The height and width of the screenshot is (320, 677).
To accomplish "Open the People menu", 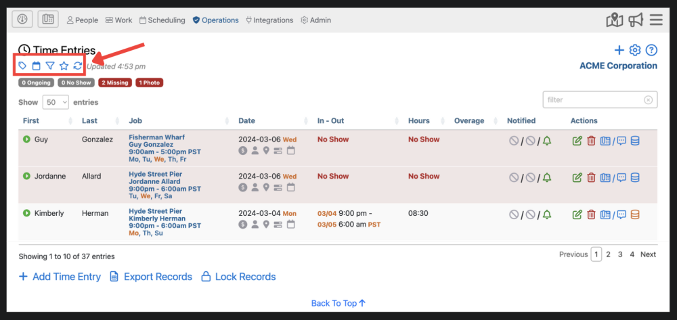I will 82,20.
